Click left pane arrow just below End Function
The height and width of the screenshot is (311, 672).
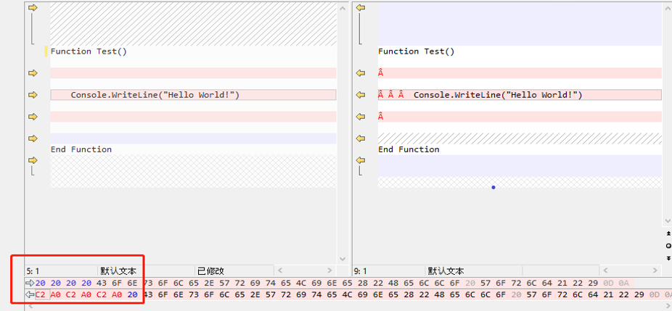[33, 160]
